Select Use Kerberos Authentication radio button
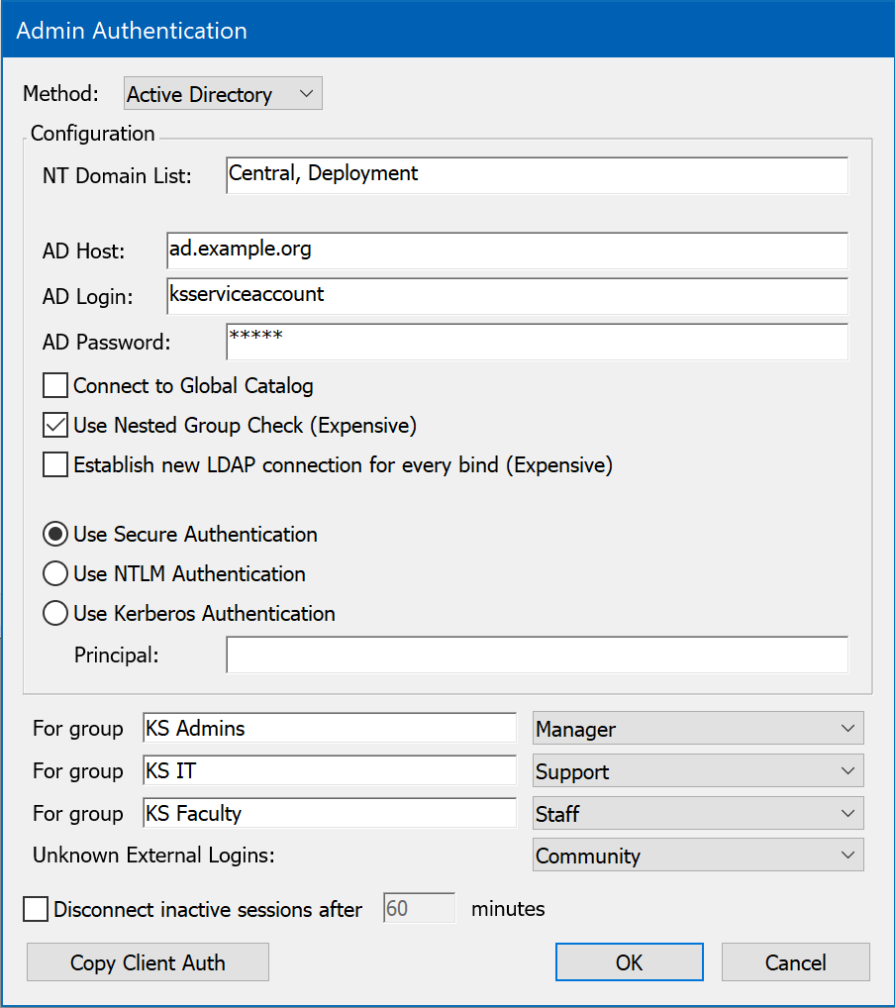895x1008 pixels. tap(55, 614)
